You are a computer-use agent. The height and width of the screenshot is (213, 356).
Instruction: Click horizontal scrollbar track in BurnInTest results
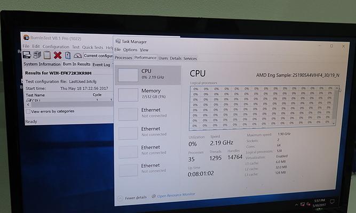click(x=72, y=104)
